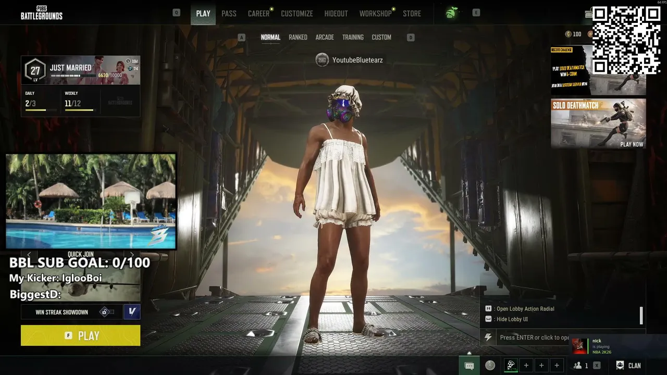Add squad member in third empty plus slot
This screenshot has width=667, height=375.
pos(557,366)
